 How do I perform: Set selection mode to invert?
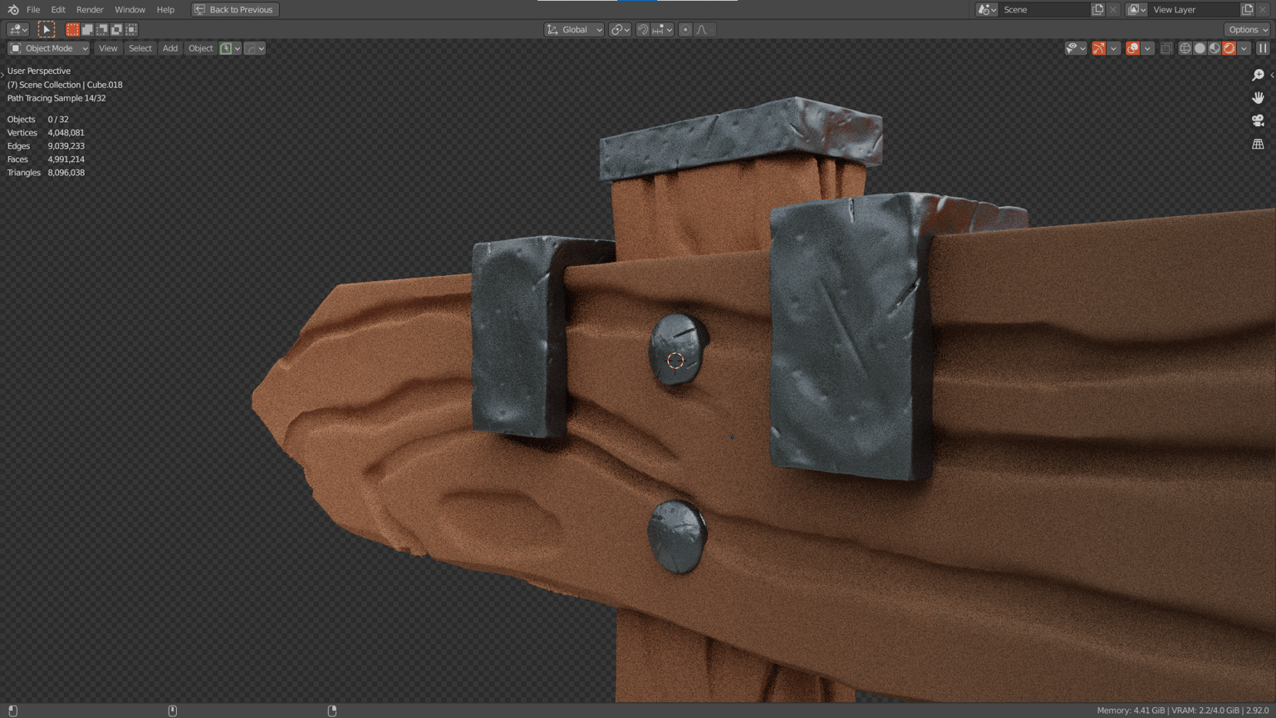pyautogui.click(x=116, y=29)
